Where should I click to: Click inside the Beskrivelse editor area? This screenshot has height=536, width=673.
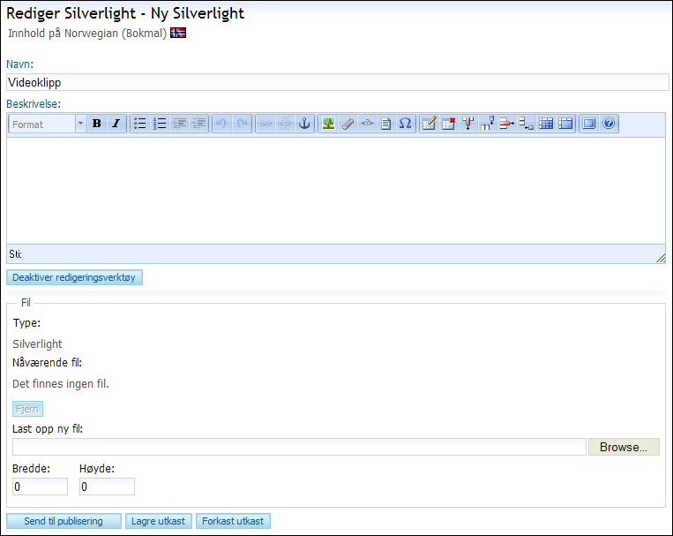(x=336, y=191)
